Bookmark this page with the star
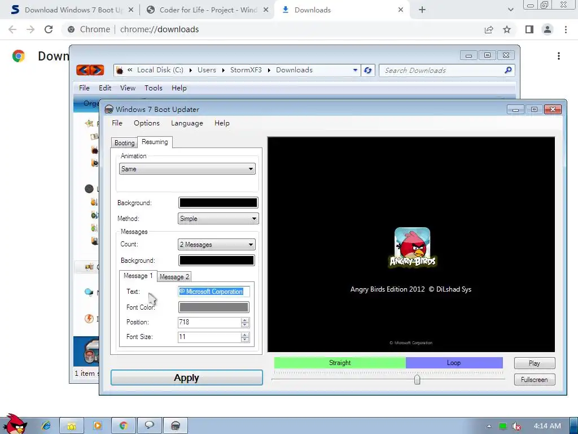 507,29
